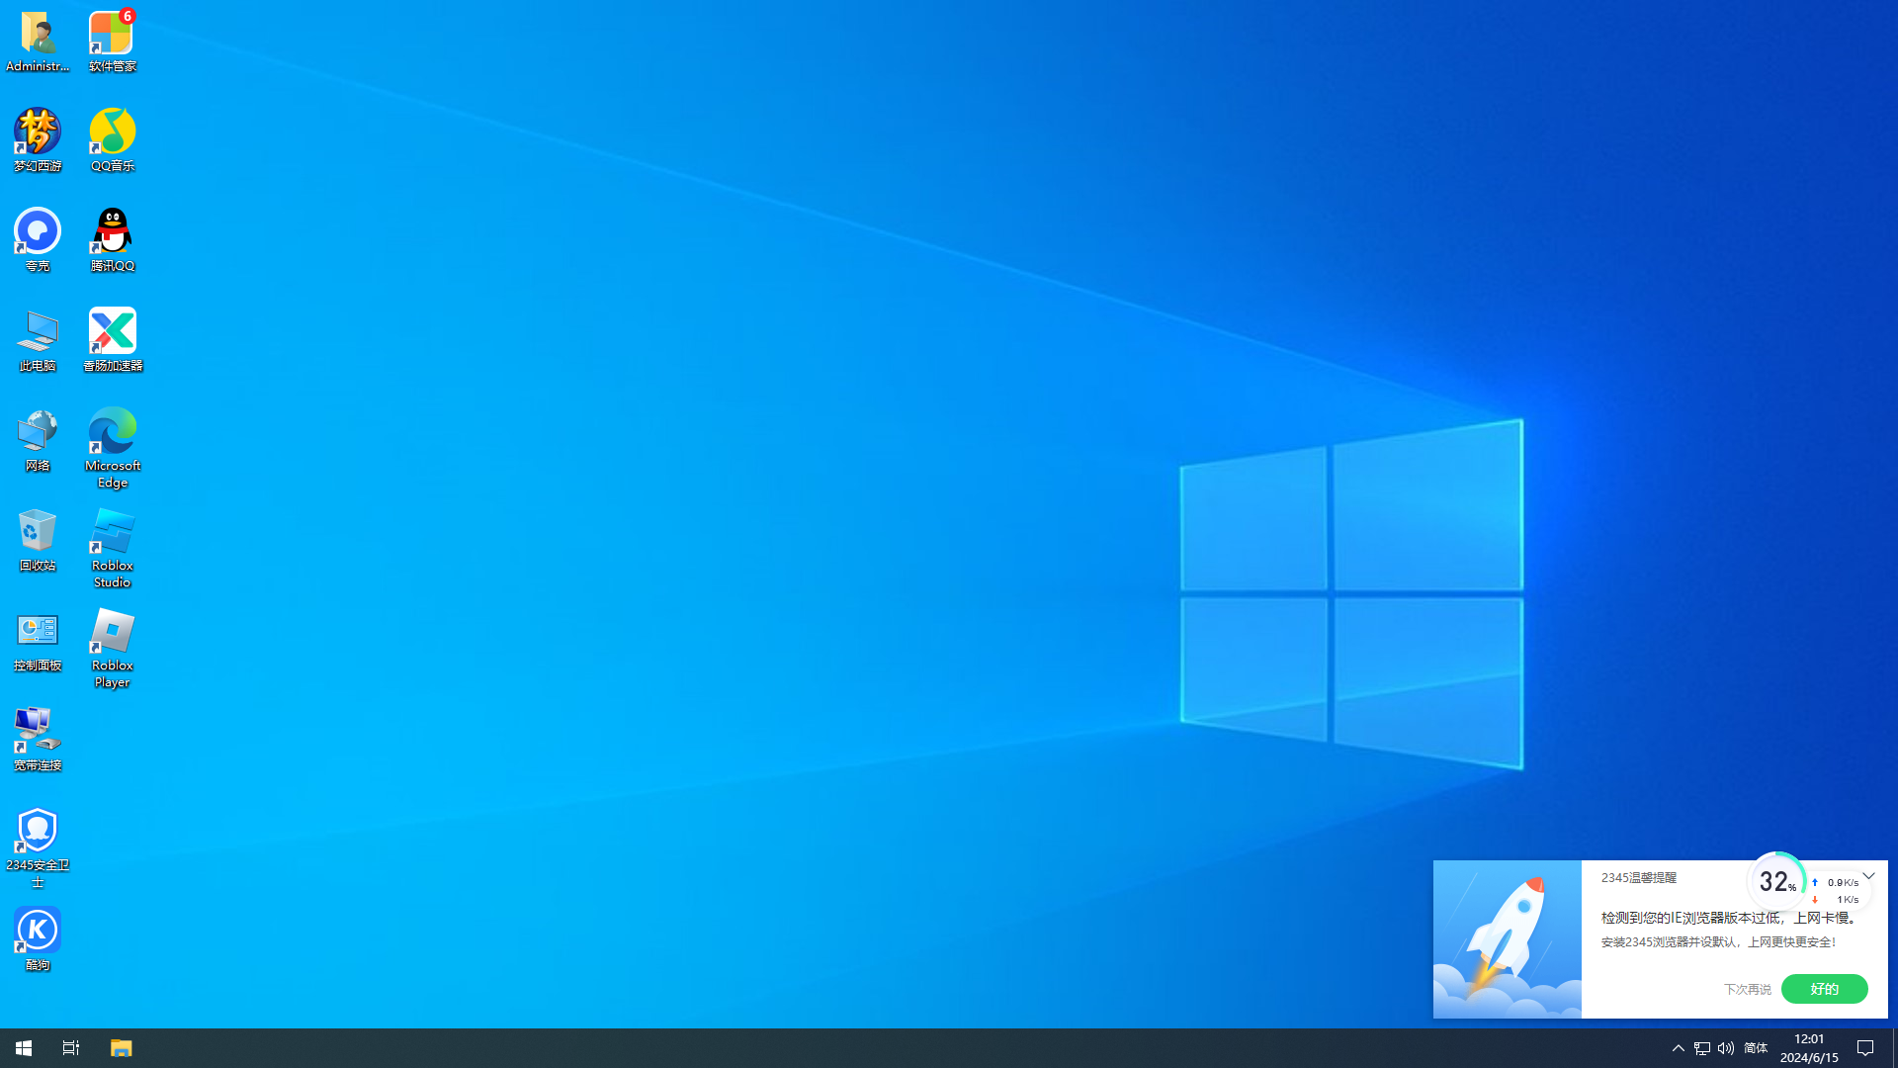
Task: Click the 32% memory usage ball
Action: 1776,882
